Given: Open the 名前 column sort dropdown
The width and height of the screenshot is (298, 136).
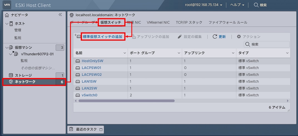Looking at the screenshot, I should pyautogui.click(x=125, y=53).
